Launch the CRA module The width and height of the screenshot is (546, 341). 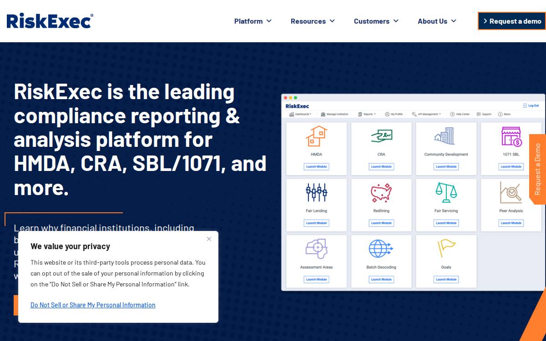tap(381, 167)
